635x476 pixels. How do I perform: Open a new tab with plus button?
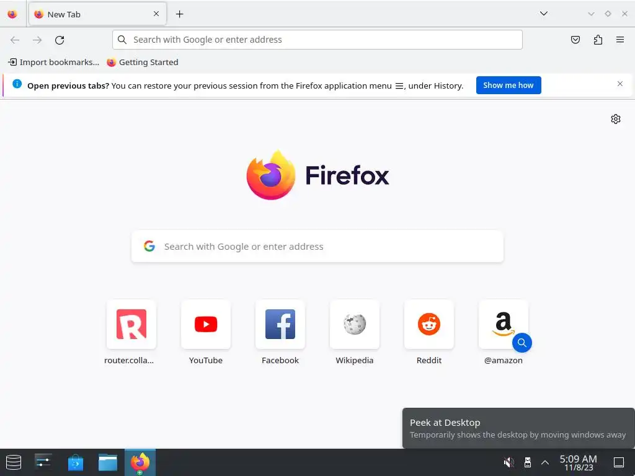179,14
